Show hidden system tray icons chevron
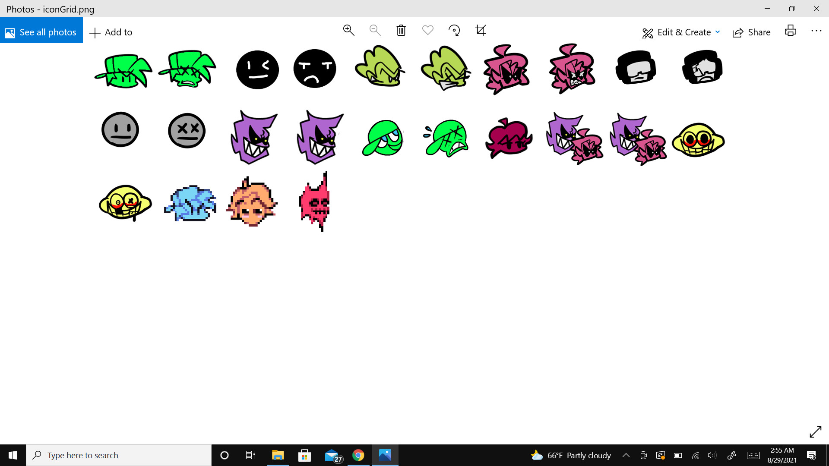This screenshot has height=466, width=829. tap(626, 455)
